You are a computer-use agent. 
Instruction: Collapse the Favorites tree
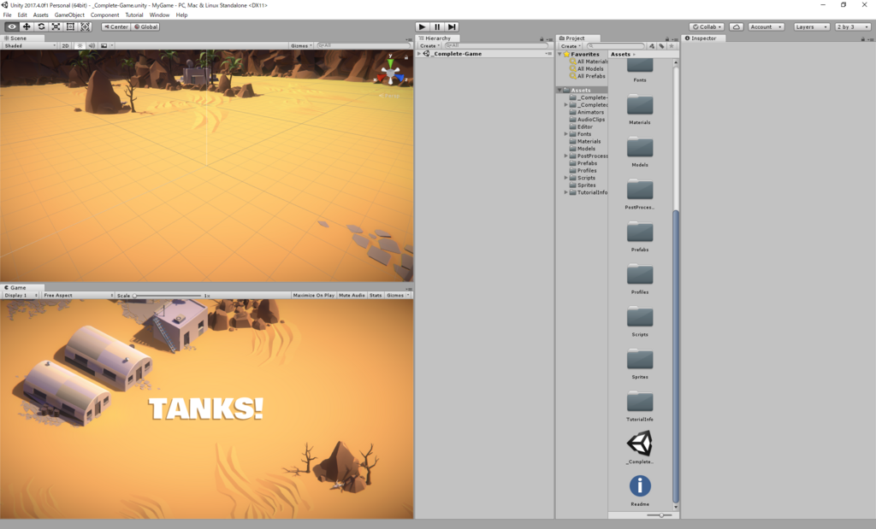tap(559, 54)
